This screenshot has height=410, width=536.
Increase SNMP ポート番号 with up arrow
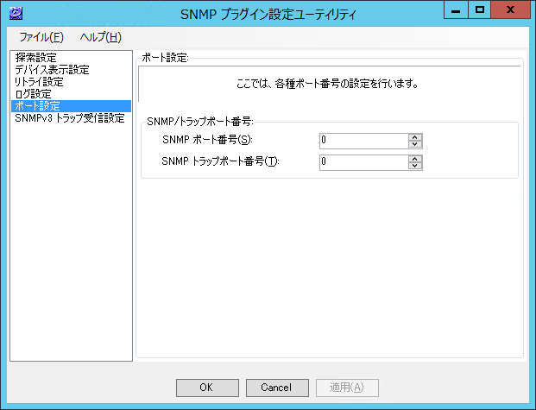point(415,137)
